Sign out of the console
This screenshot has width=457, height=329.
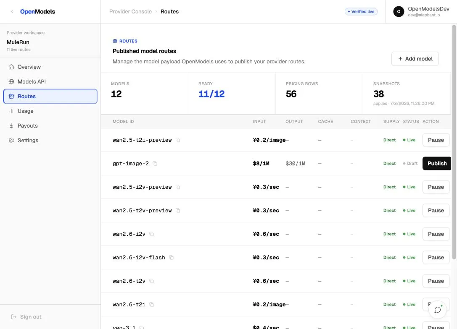click(x=26, y=317)
